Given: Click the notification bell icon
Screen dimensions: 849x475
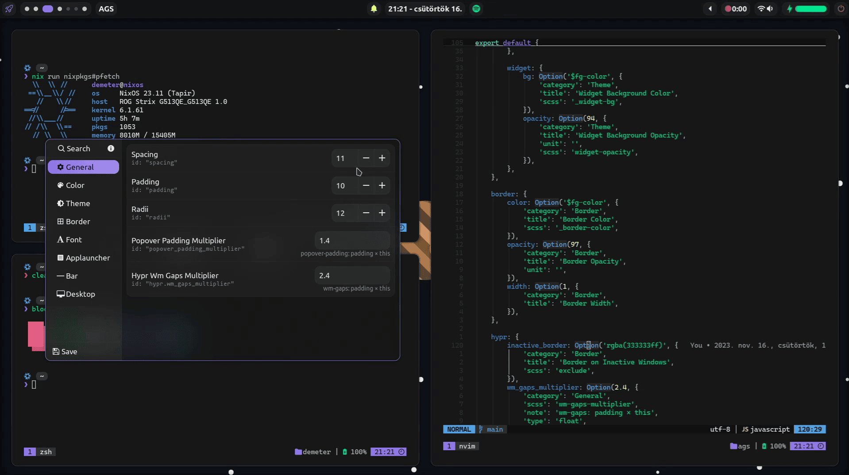Looking at the screenshot, I should [x=374, y=9].
